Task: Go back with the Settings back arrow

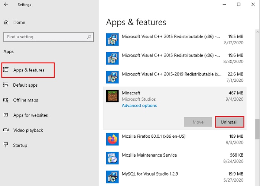Action: coord(6,4)
